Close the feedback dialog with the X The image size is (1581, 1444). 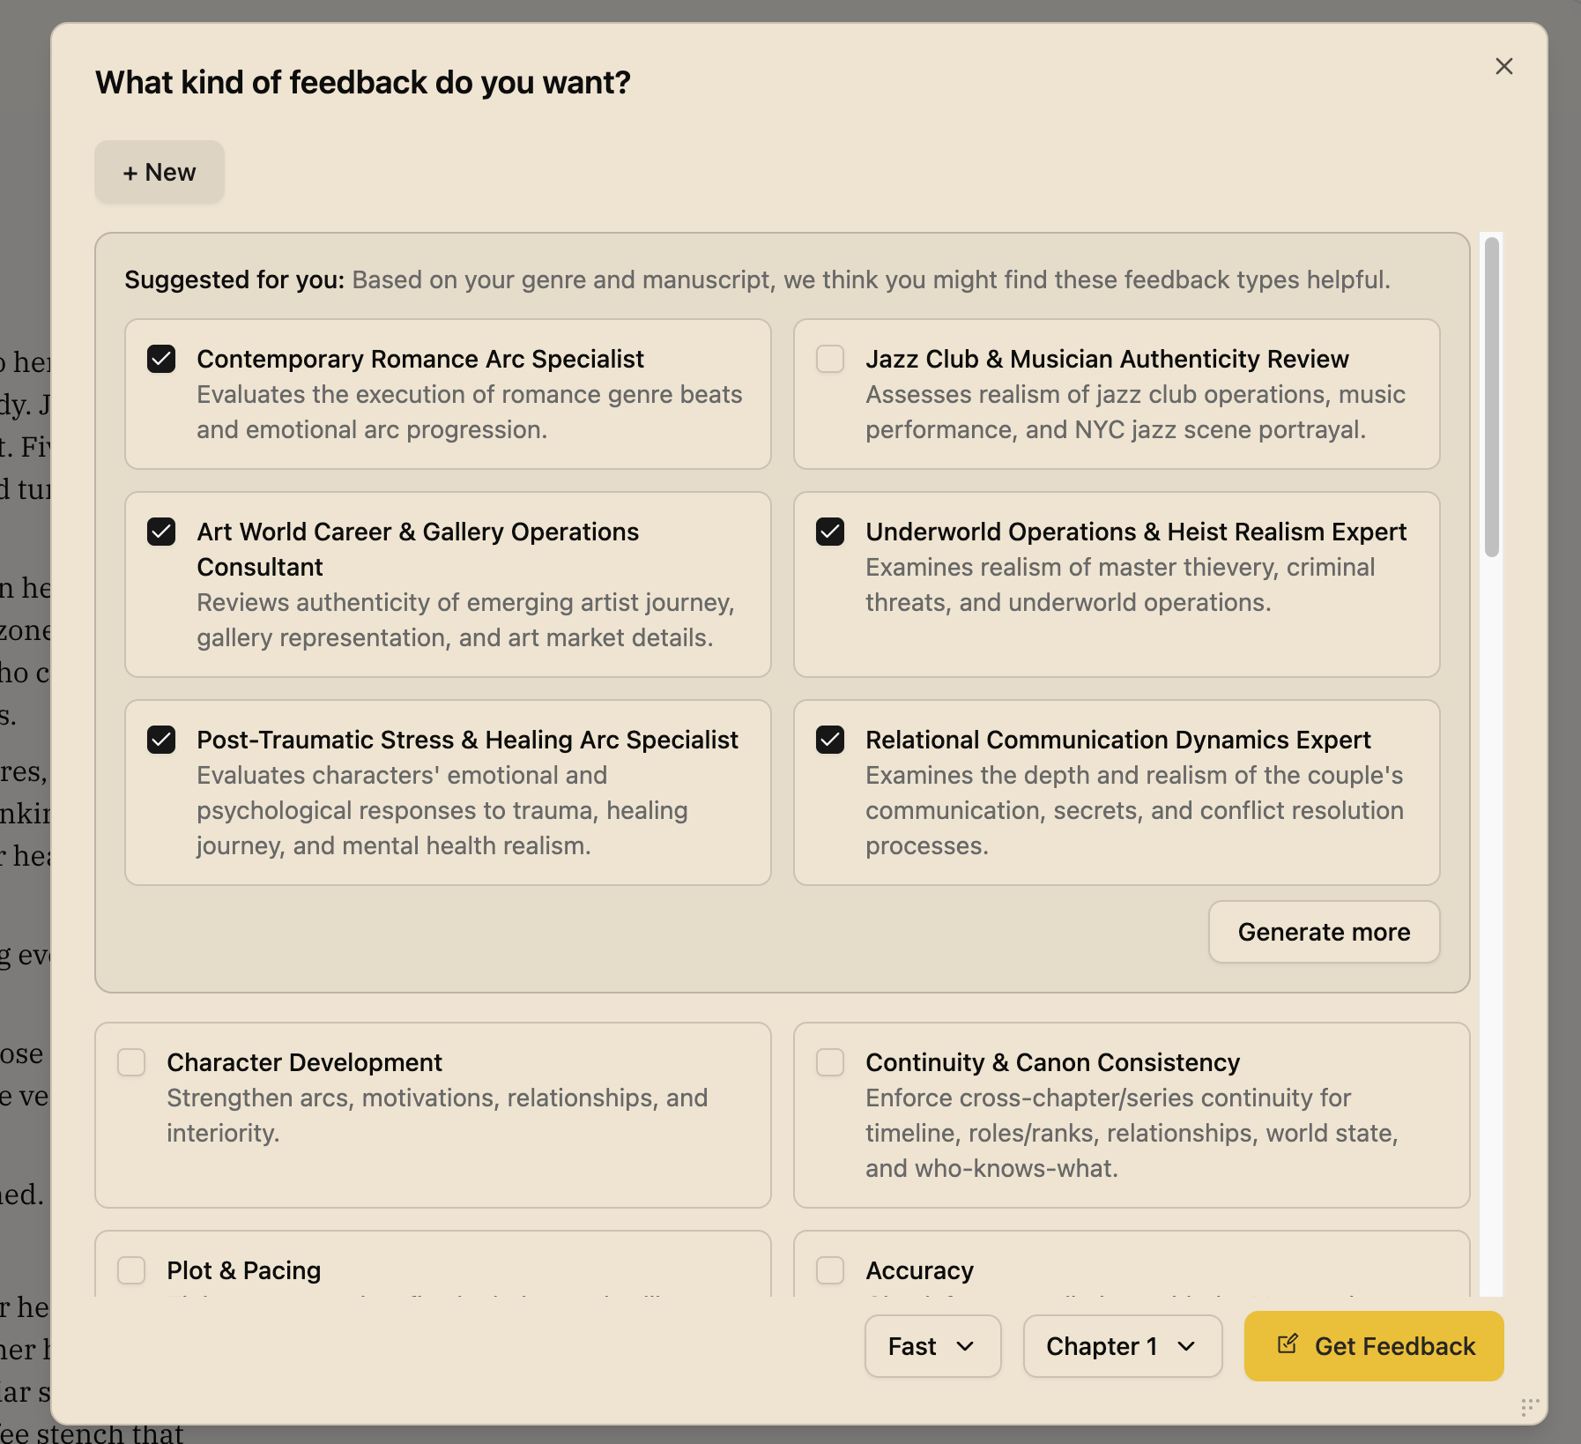[x=1503, y=66]
